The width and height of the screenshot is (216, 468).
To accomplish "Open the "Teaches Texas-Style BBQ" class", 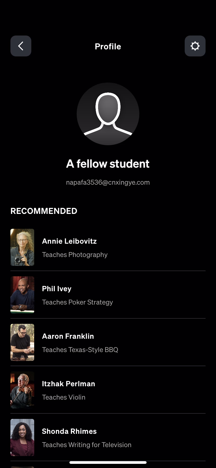I will coord(80,350).
